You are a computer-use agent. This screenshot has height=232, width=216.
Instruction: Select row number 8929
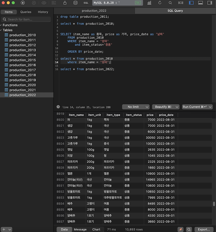coord(60,174)
